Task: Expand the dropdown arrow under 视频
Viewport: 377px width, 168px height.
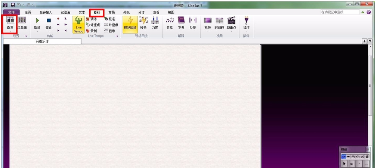Action: click(x=208, y=31)
